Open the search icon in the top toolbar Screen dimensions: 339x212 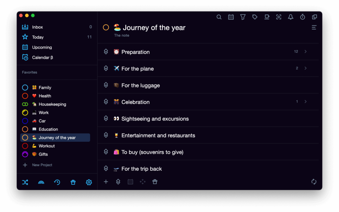coord(219,17)
